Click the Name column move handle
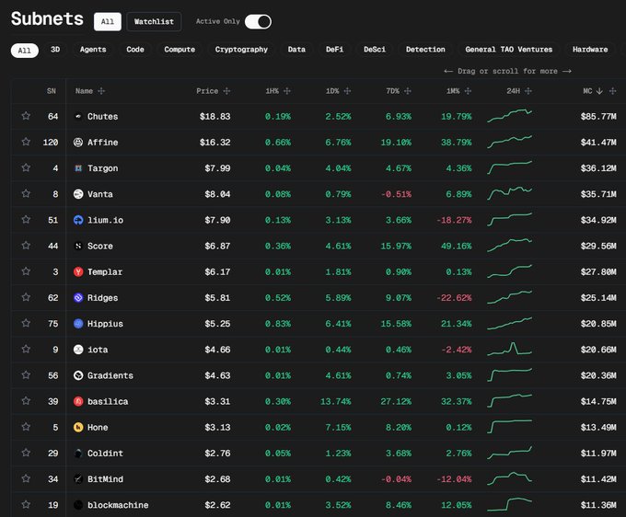Viewport: 626px width, 517px height. click(x=101, y=91)
